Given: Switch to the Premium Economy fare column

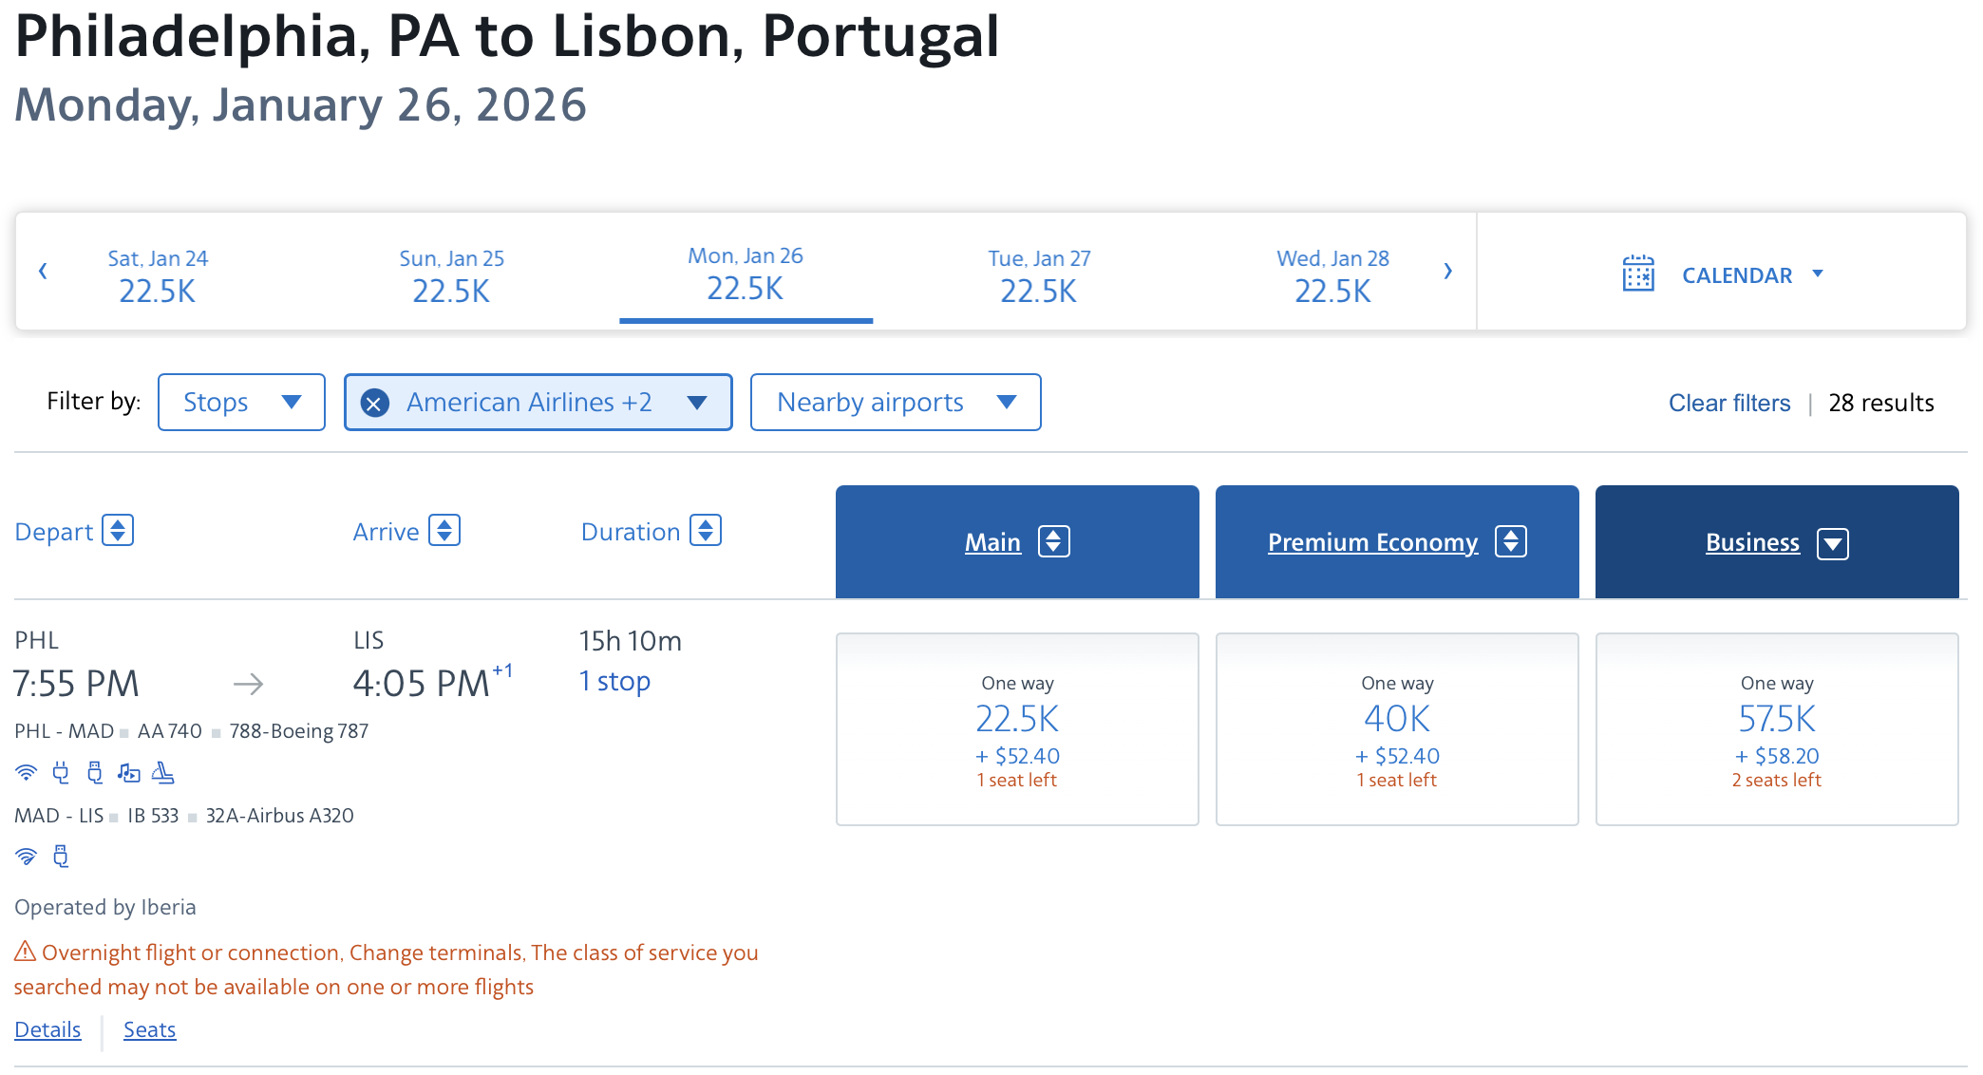Looking at the screenshot, I should 1372,542.
